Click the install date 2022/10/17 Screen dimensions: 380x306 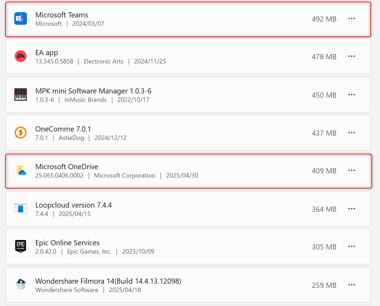pos(133,100)
